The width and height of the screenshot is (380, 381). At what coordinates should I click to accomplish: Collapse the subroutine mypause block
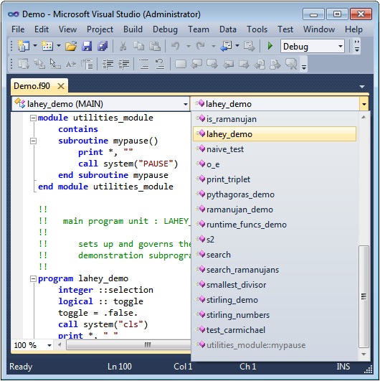(x=33, y=141)
